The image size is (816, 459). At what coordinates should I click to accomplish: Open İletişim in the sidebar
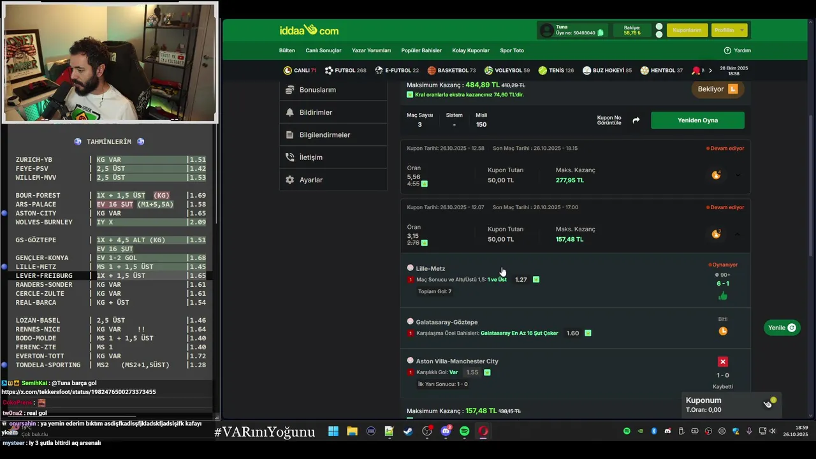333,157
